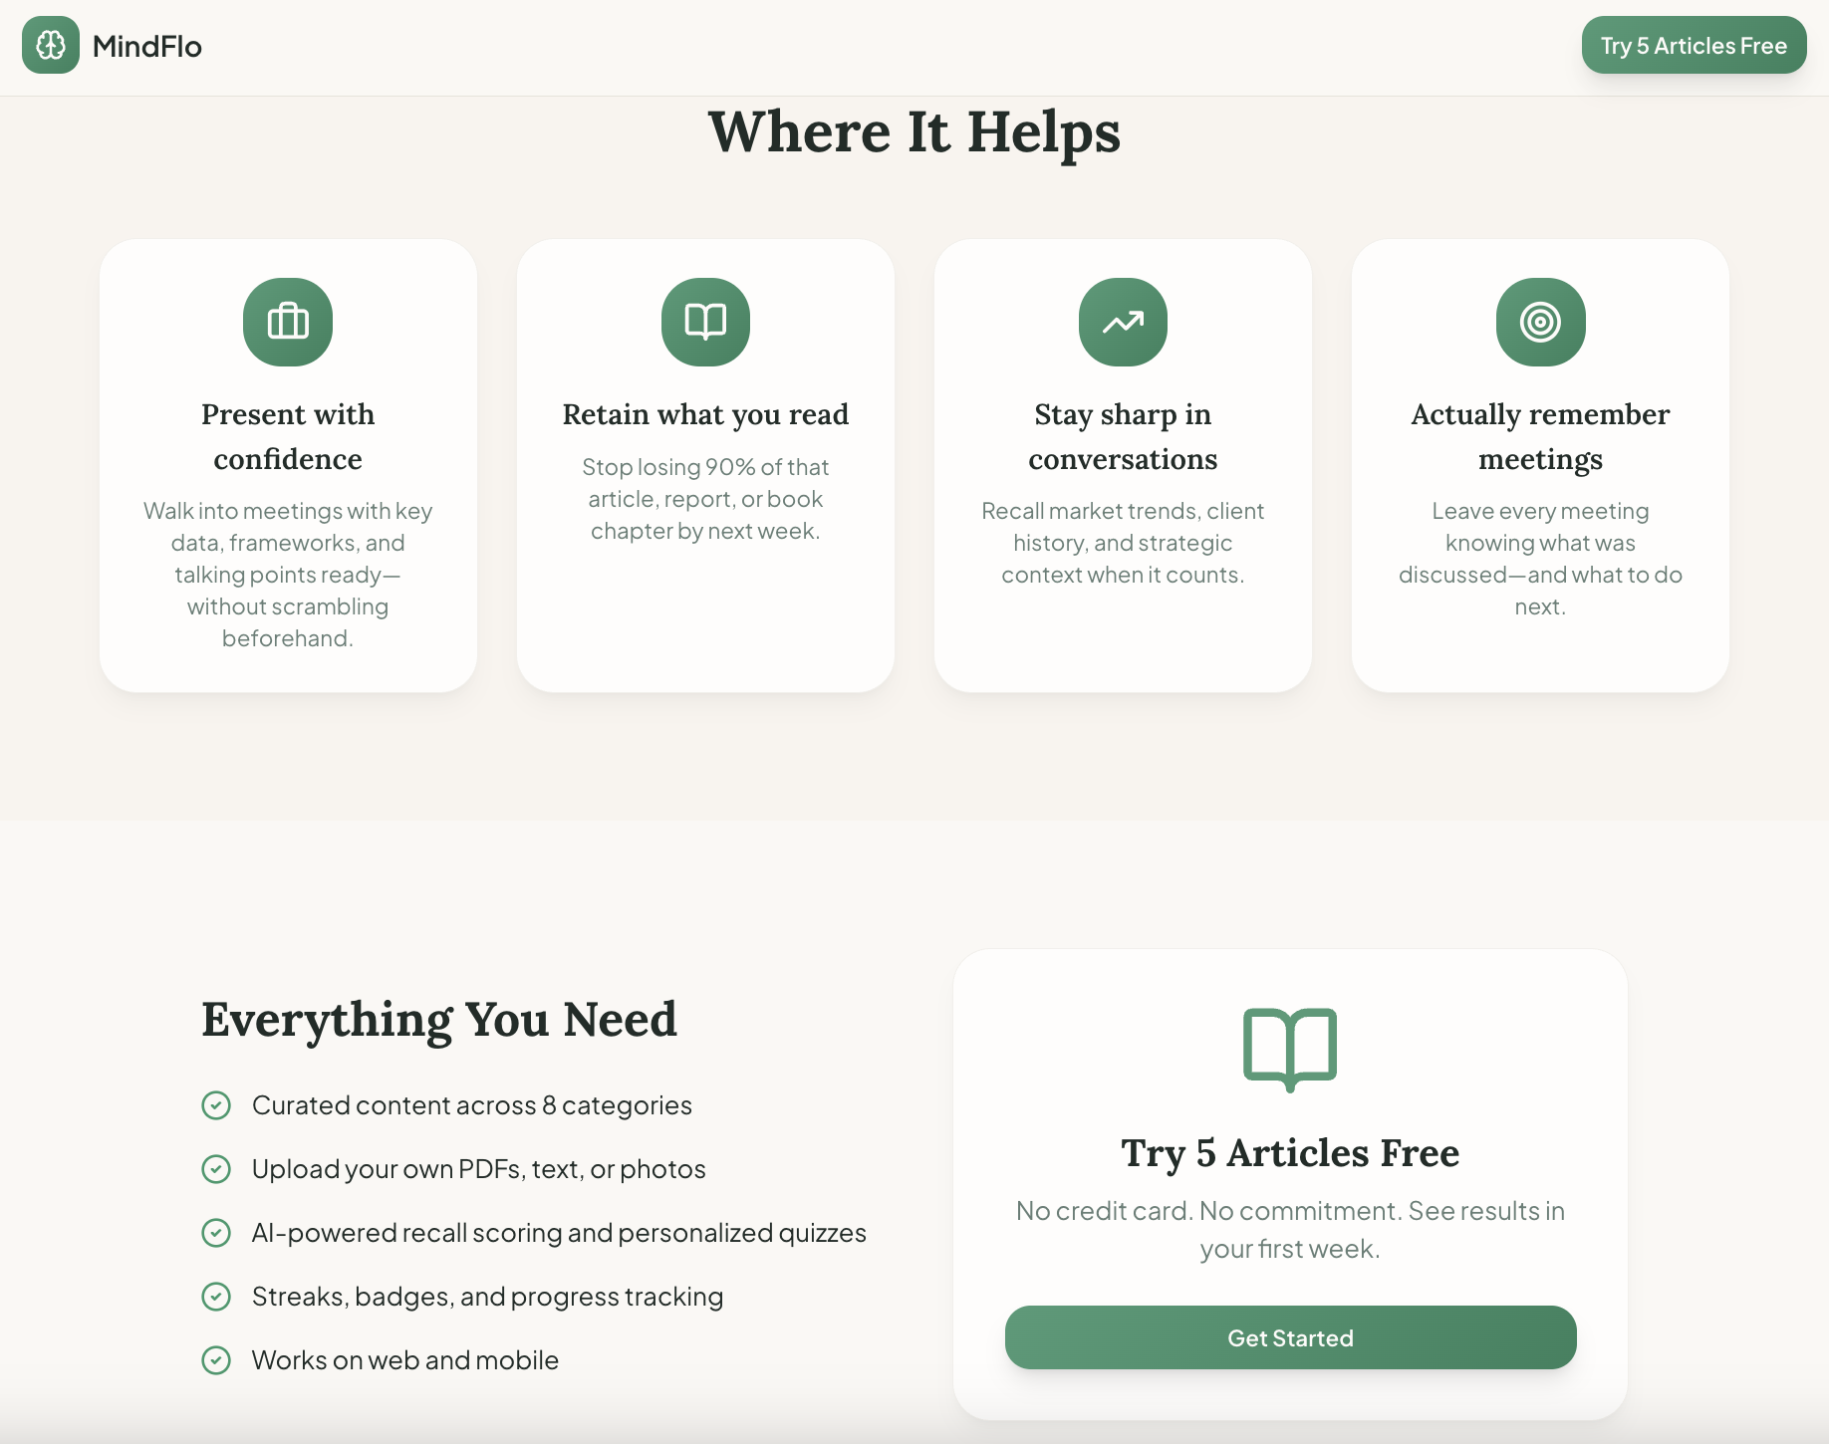Click the checkmark beside Streaks, badges, and progress
This screenshot has width=1829, height=1444.
216,1297
